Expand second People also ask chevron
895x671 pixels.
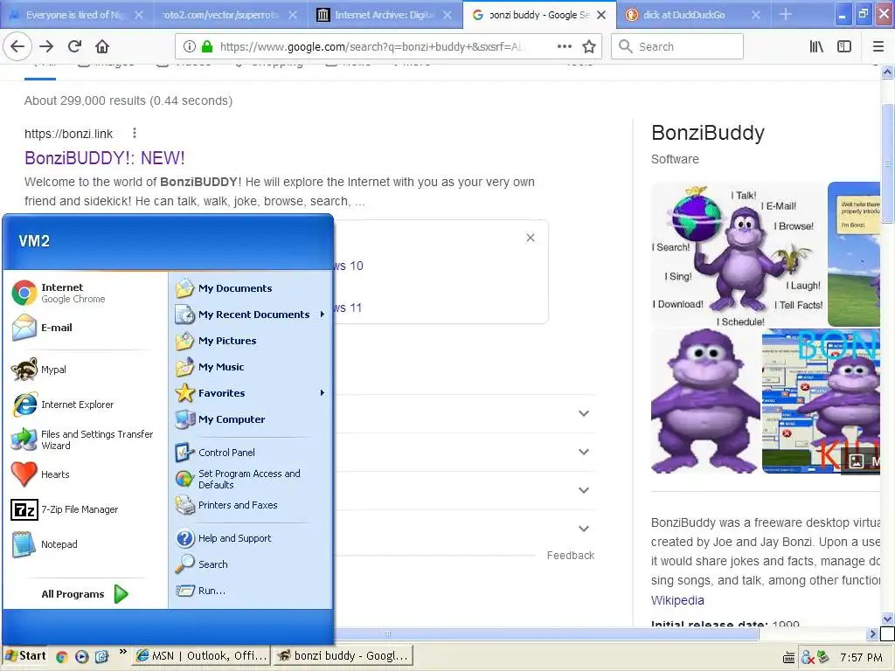pos(583,452)
